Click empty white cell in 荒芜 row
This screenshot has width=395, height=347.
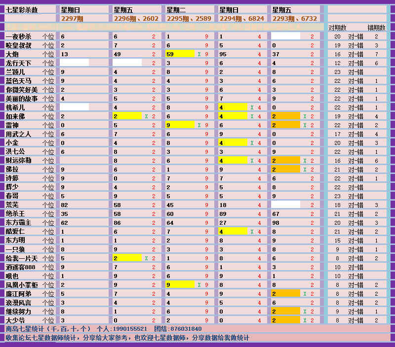coord(285,205)
